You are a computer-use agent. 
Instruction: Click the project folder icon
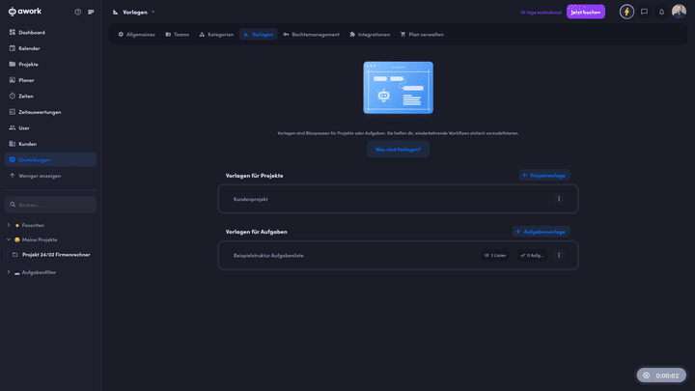click(15, 255)
